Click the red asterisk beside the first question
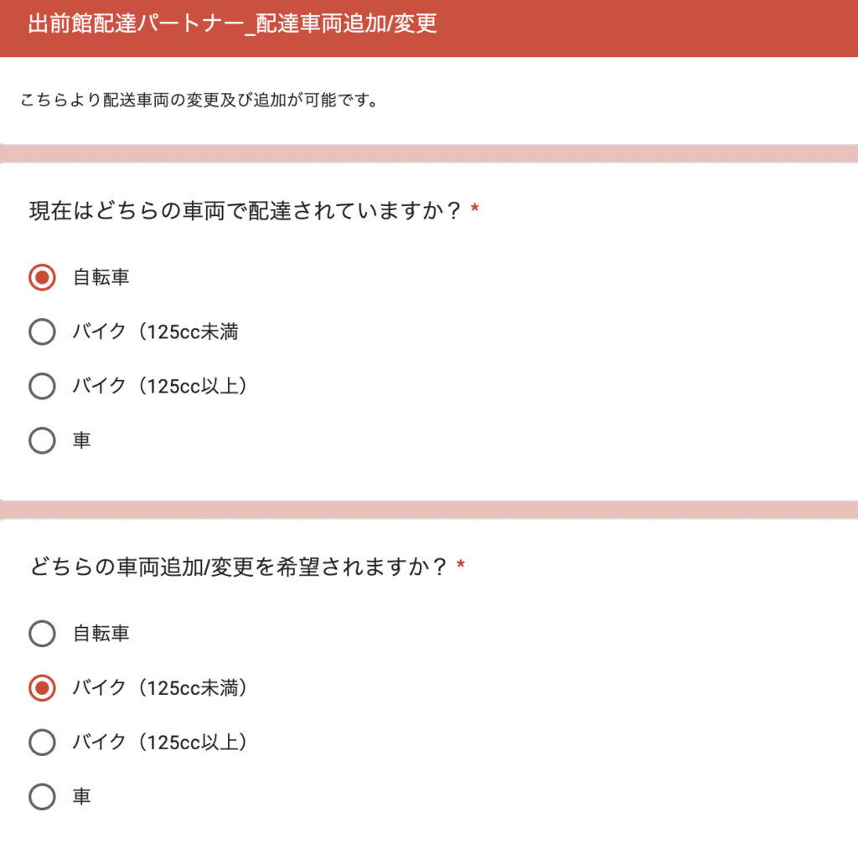Viewport: 858px width, 843px height. 475,208
